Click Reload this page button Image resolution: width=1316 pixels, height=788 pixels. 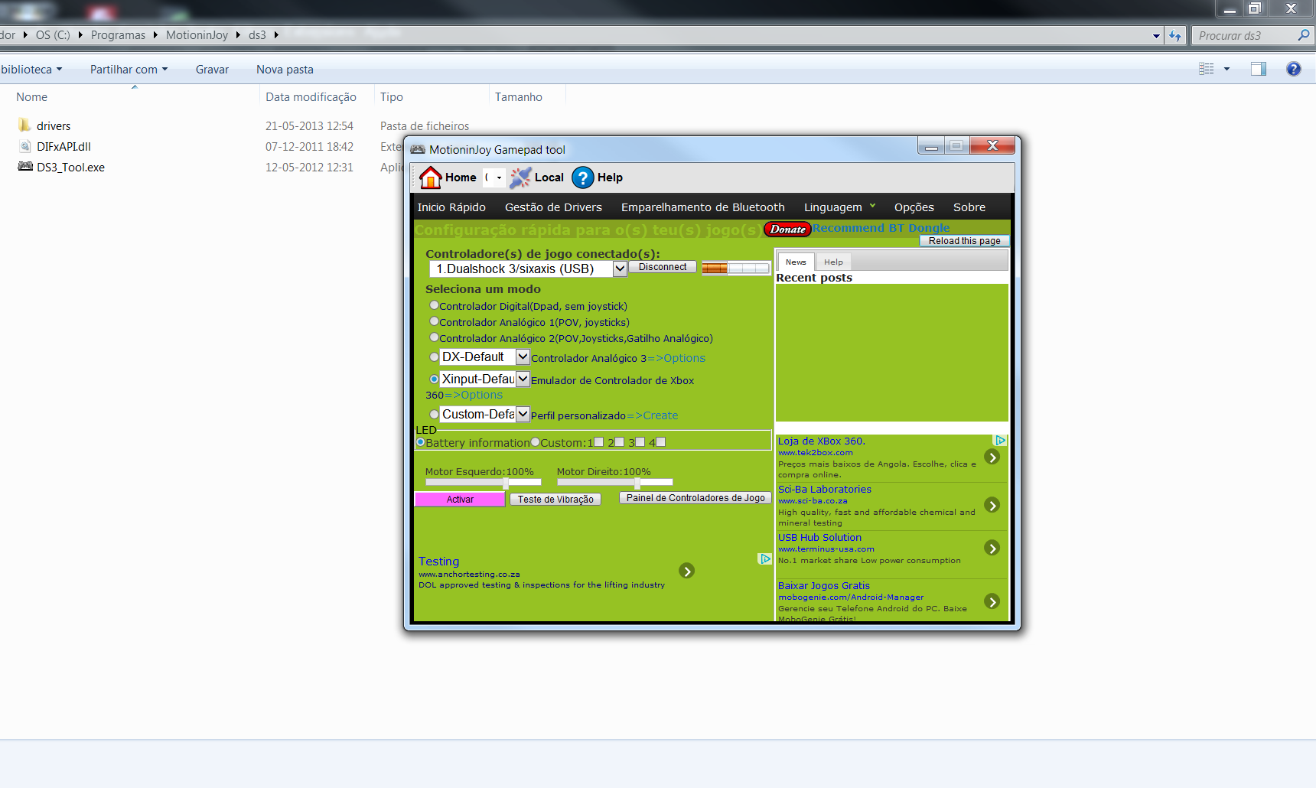pyautogui.click(x=964, y=240)
